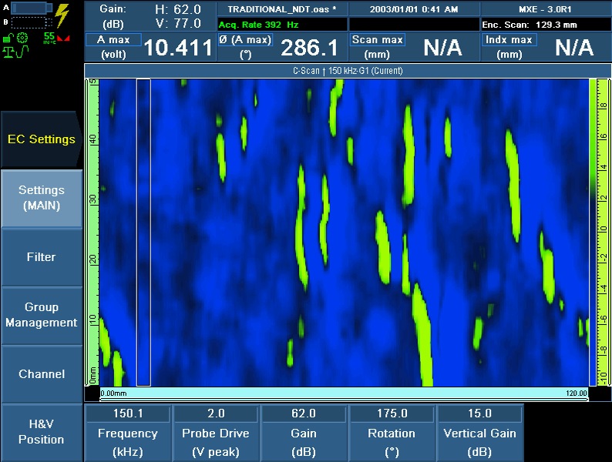Open the Filter submenu
Image resolution: width=612 pixels, height=462 pixels.
click(41, 257)
